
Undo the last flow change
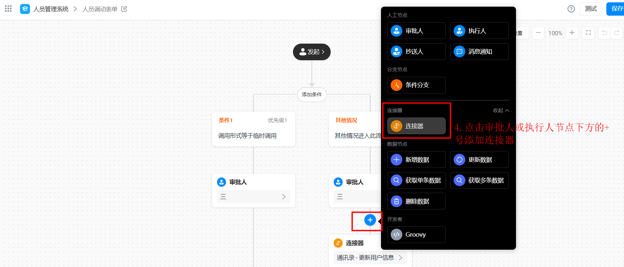[x=604, y=33]
